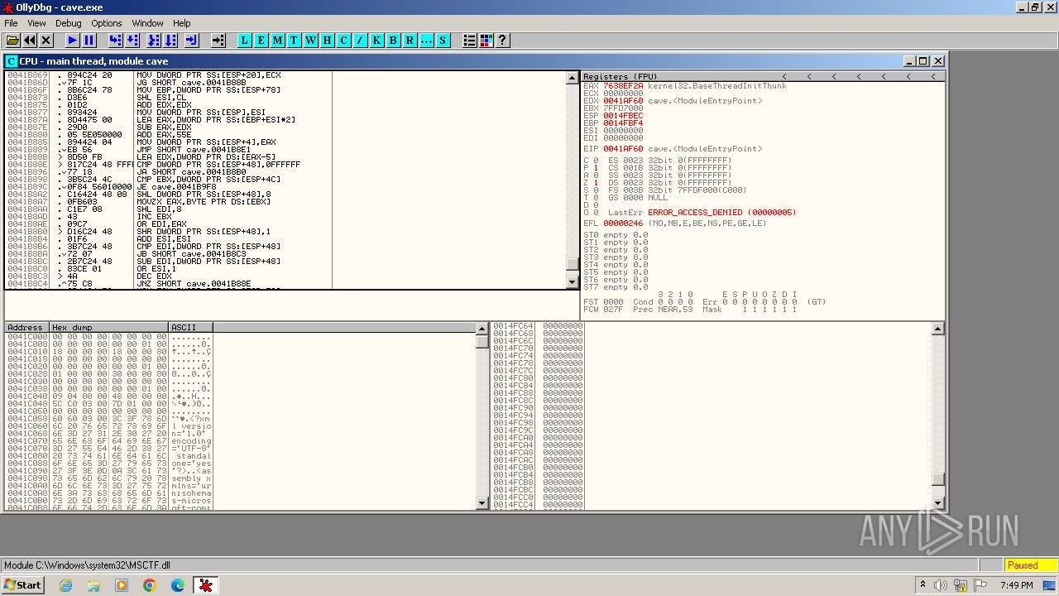
Task: Show Log window via L button
Action: click(244, 40)
